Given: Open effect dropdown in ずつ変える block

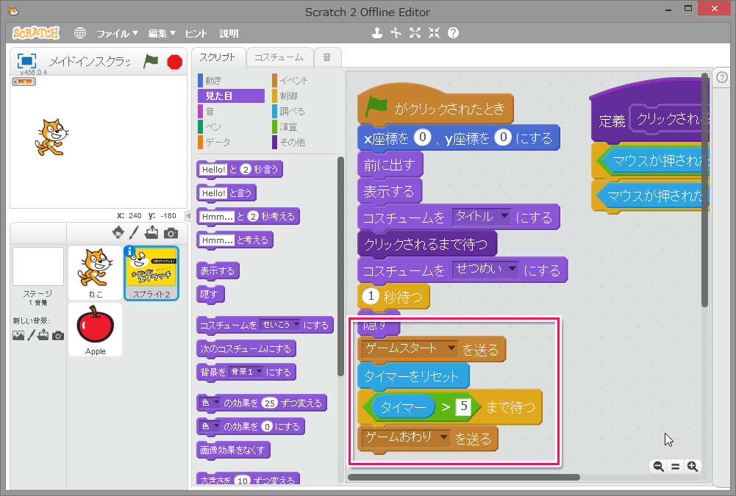Looking at the screenshot, I should click(210, 403).
